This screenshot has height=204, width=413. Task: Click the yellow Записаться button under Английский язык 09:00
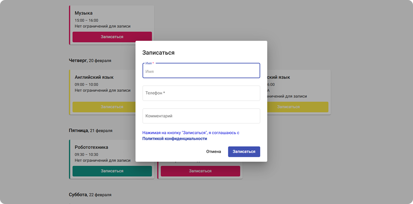tap(104, 107)
